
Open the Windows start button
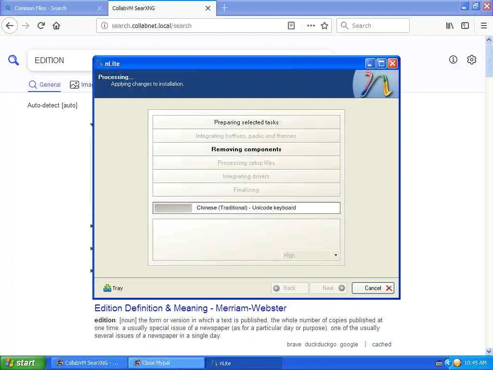(x=23, y=363)
